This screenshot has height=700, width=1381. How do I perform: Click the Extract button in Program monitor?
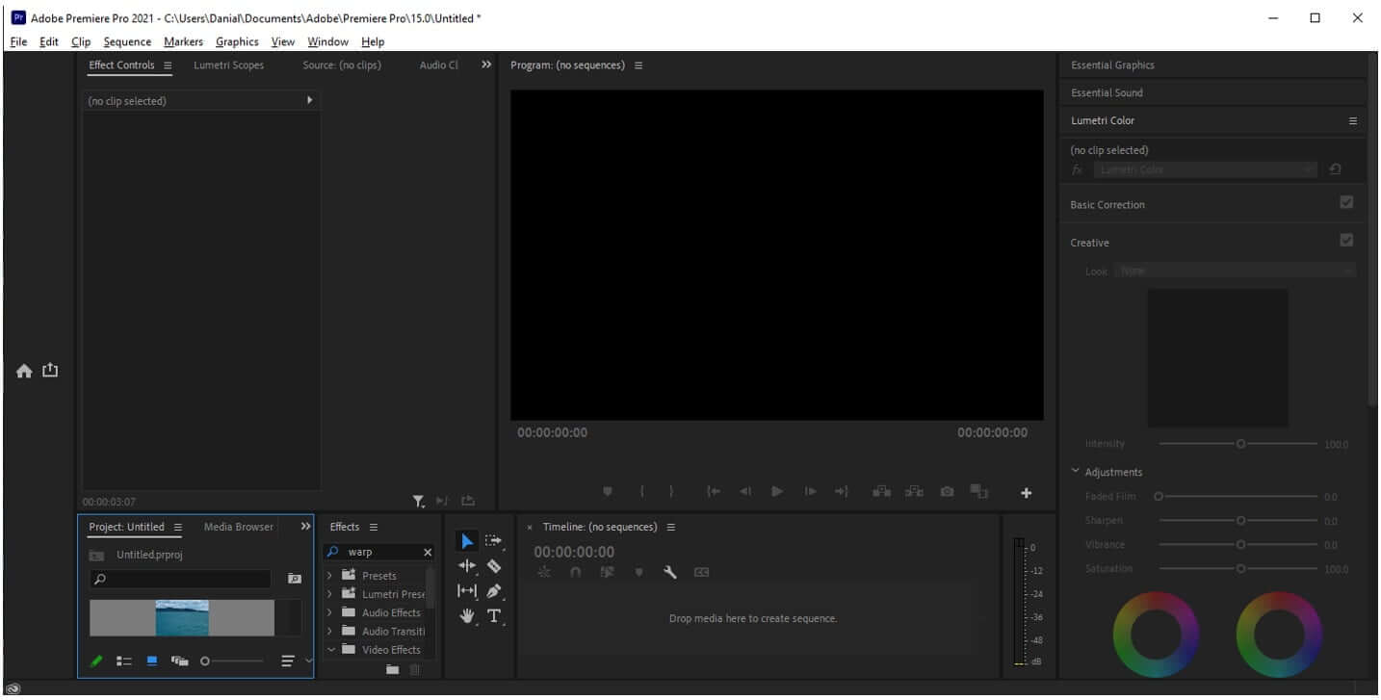coord(914,491)
